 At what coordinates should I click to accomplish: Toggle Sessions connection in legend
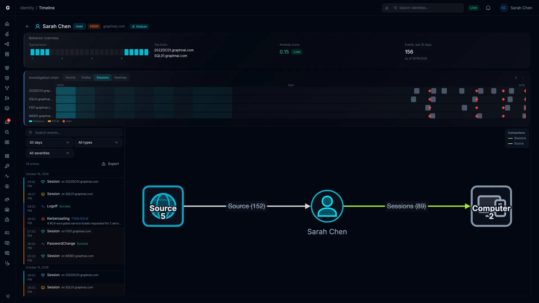pyautogui.click(x=517, y=138)
